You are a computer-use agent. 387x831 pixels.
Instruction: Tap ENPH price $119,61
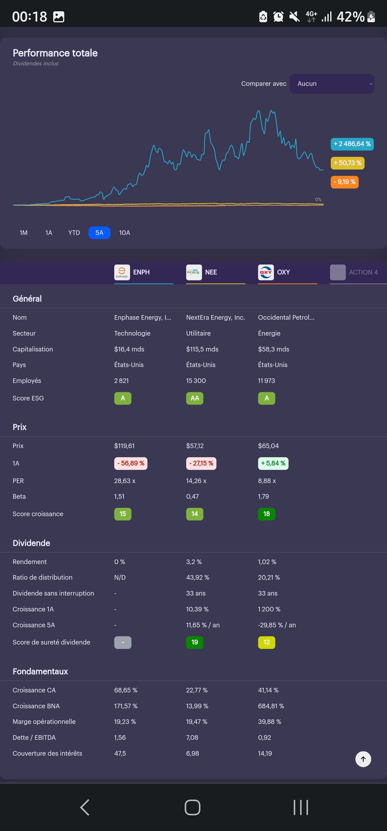point(124,446)
